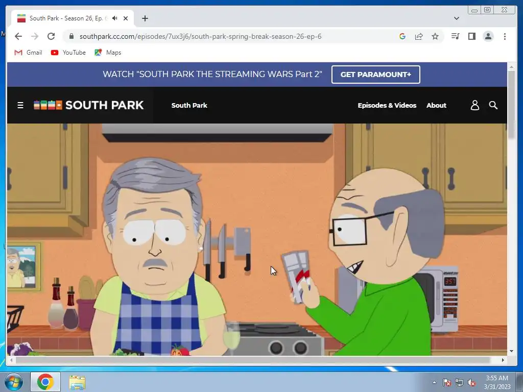Click the Google icon in the address bar
The height and width of the screenshot is (392, 523).
402,36
